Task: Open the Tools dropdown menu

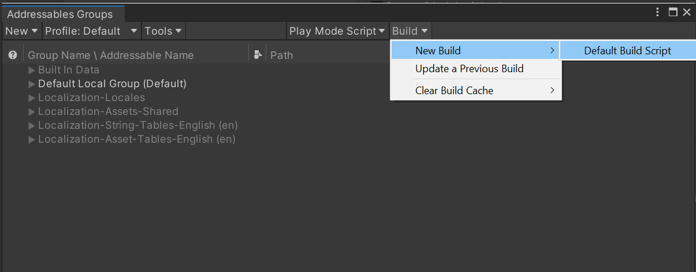Action: click(163, 31)
